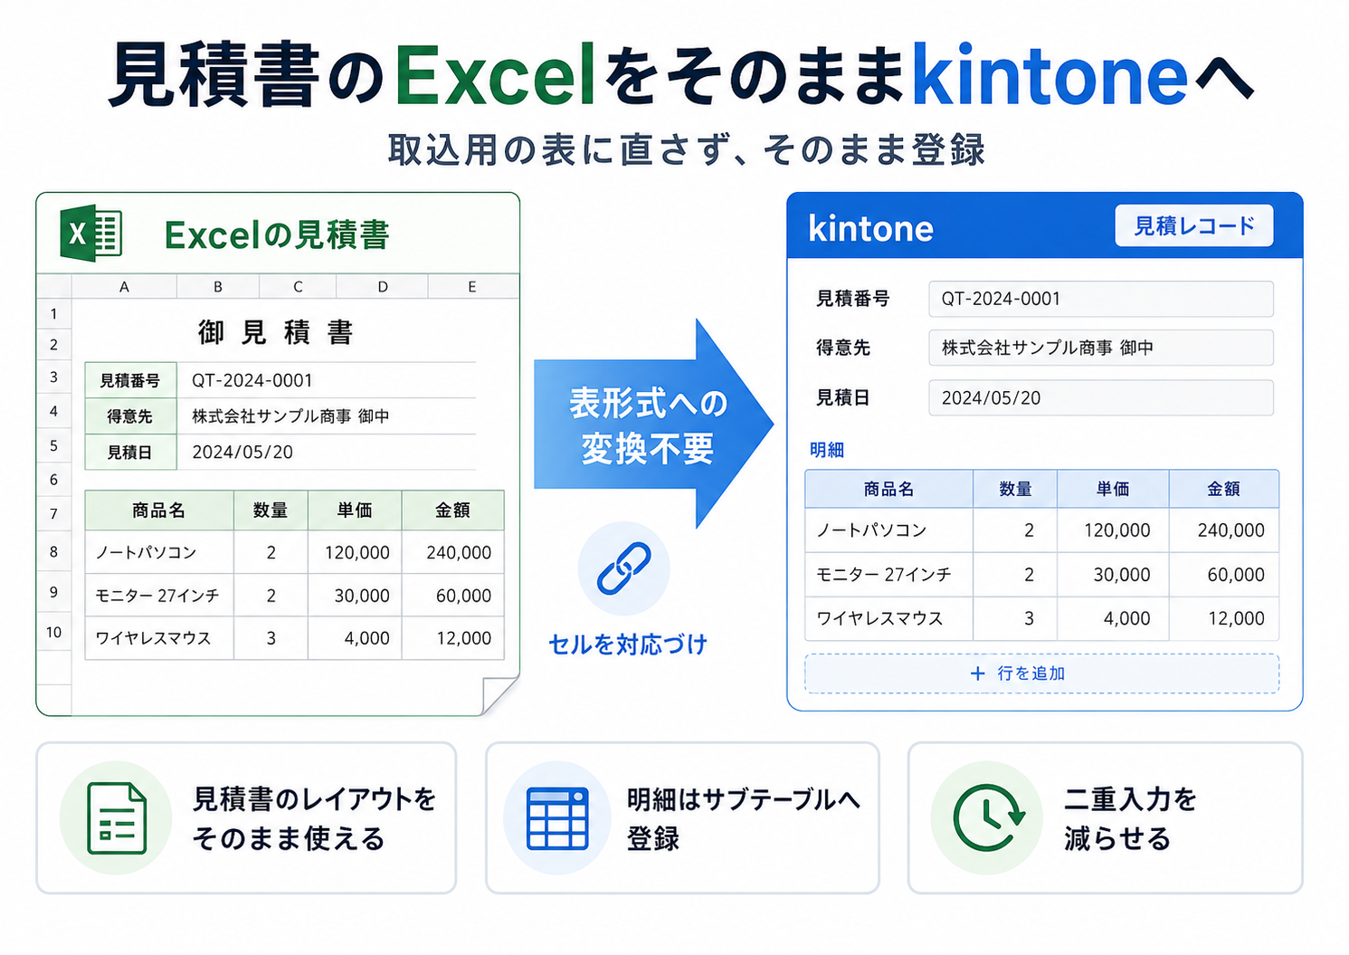Click the 明細はサブテーブルへ登録 text

[x=743, y=818]
